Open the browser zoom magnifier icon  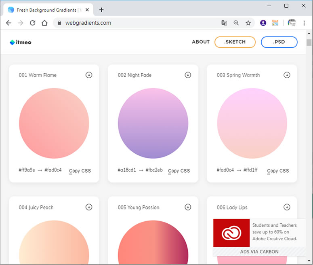236,23
